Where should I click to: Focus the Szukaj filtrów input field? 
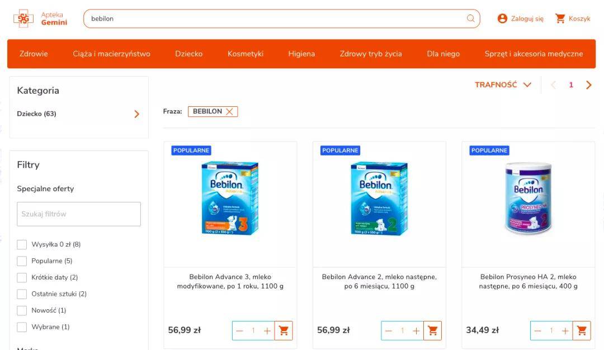click(x=79, y=214)
